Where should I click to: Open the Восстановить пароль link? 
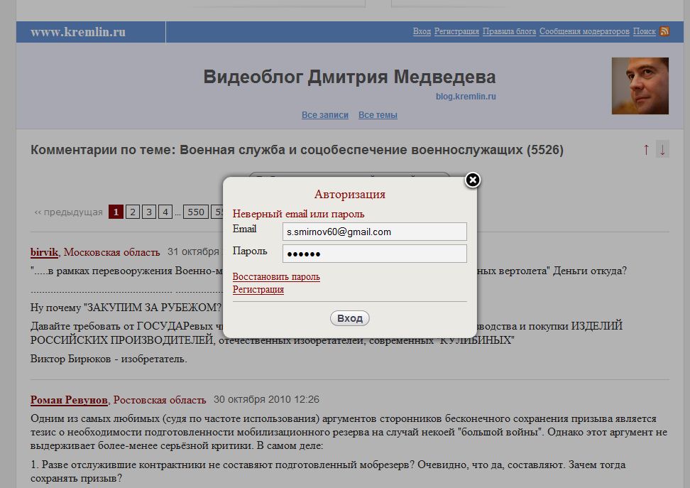pyautogui.click(x=276, y=276)
